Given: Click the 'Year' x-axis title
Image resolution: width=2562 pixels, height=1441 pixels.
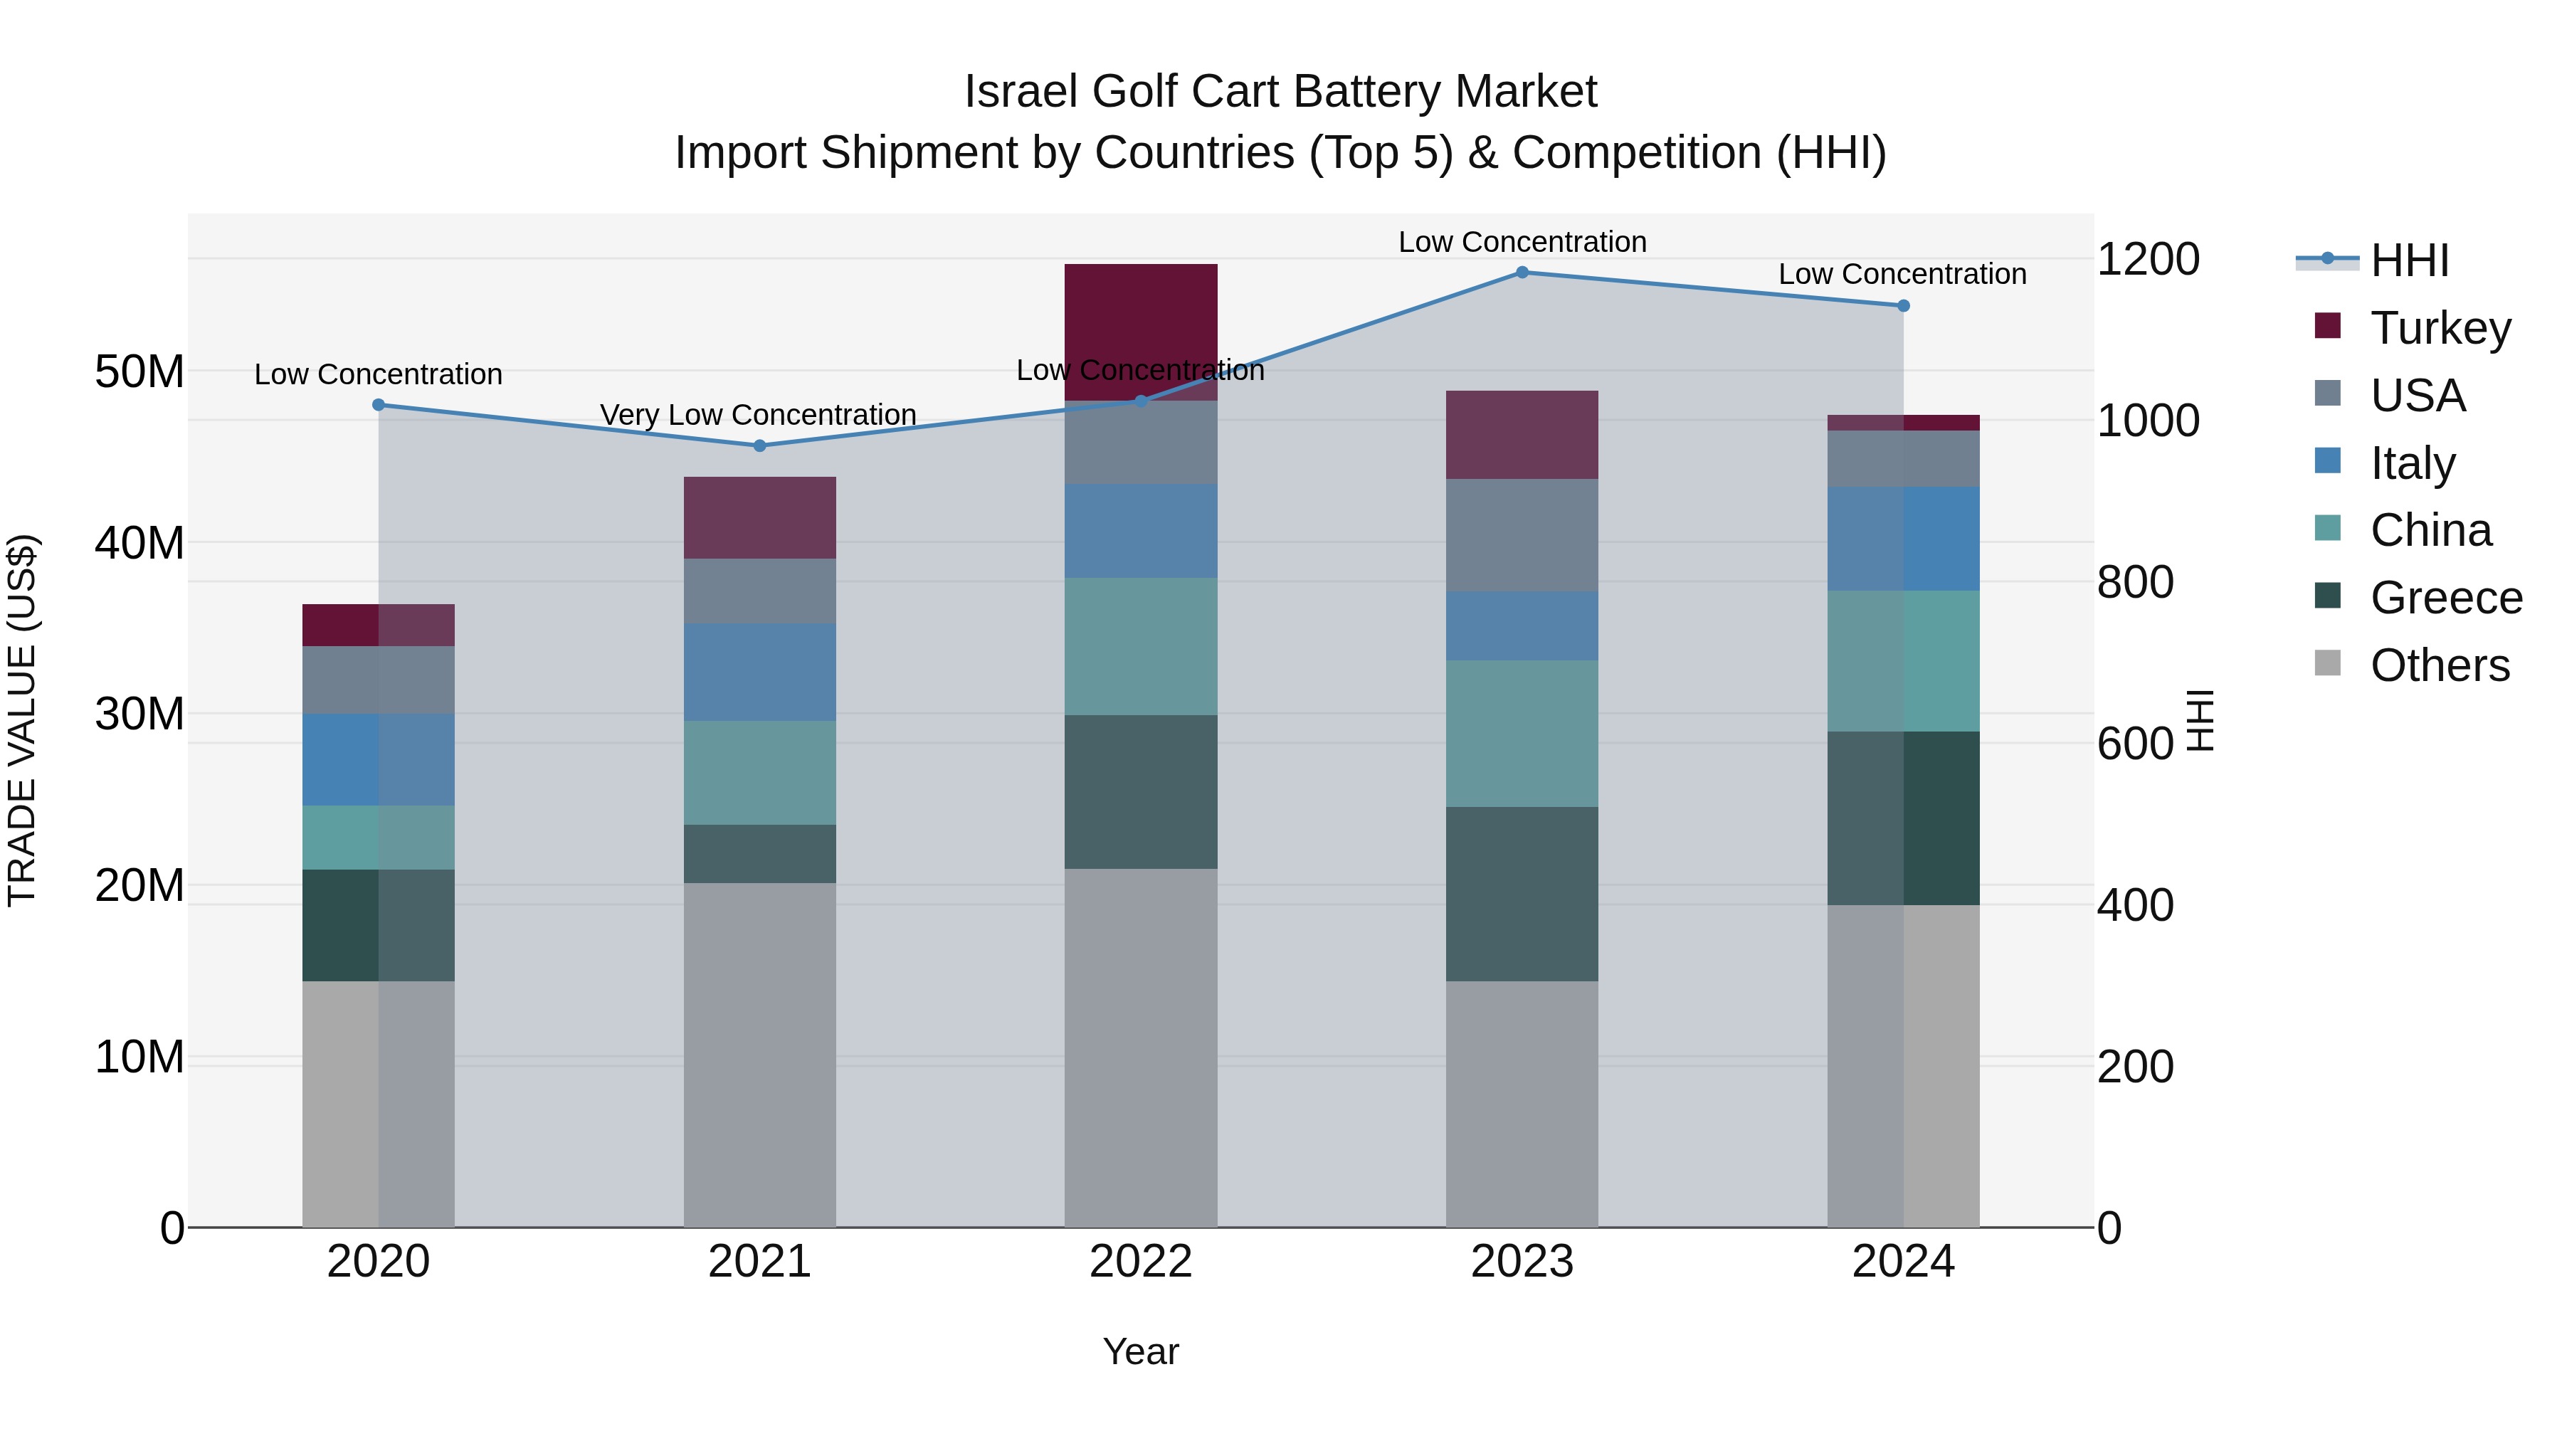Looking at the screenshot, I should click(1141, 1351).
